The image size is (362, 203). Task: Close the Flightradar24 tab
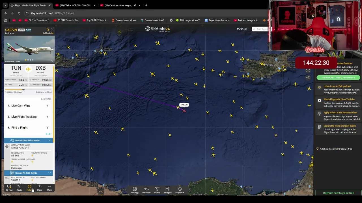click(x=50, y=5)
